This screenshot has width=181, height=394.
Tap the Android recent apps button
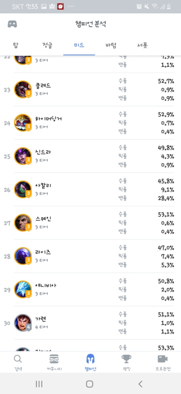(x=39, y=384)
